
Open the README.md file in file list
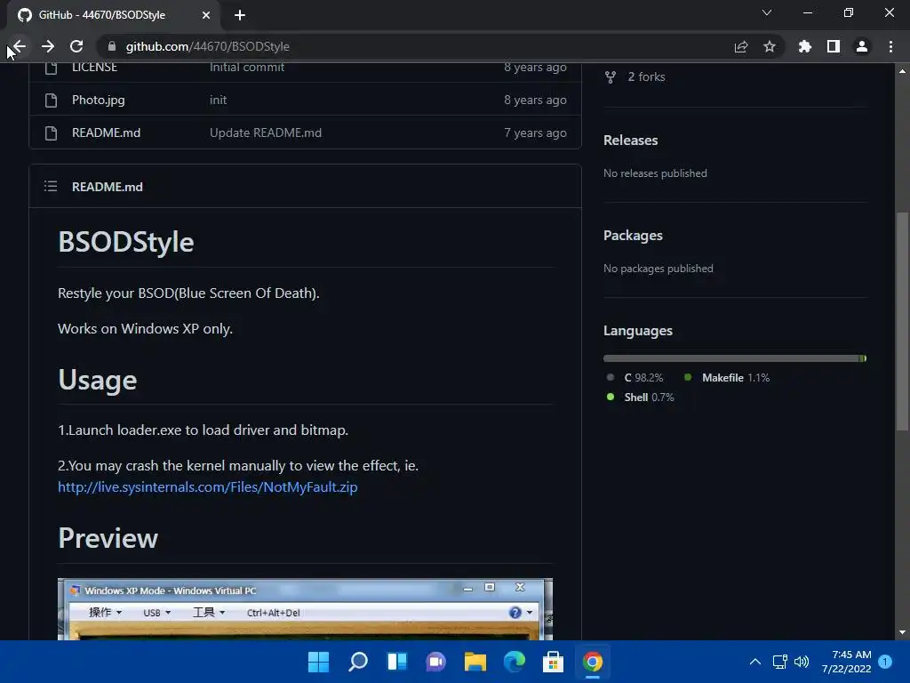click(107, 133)
